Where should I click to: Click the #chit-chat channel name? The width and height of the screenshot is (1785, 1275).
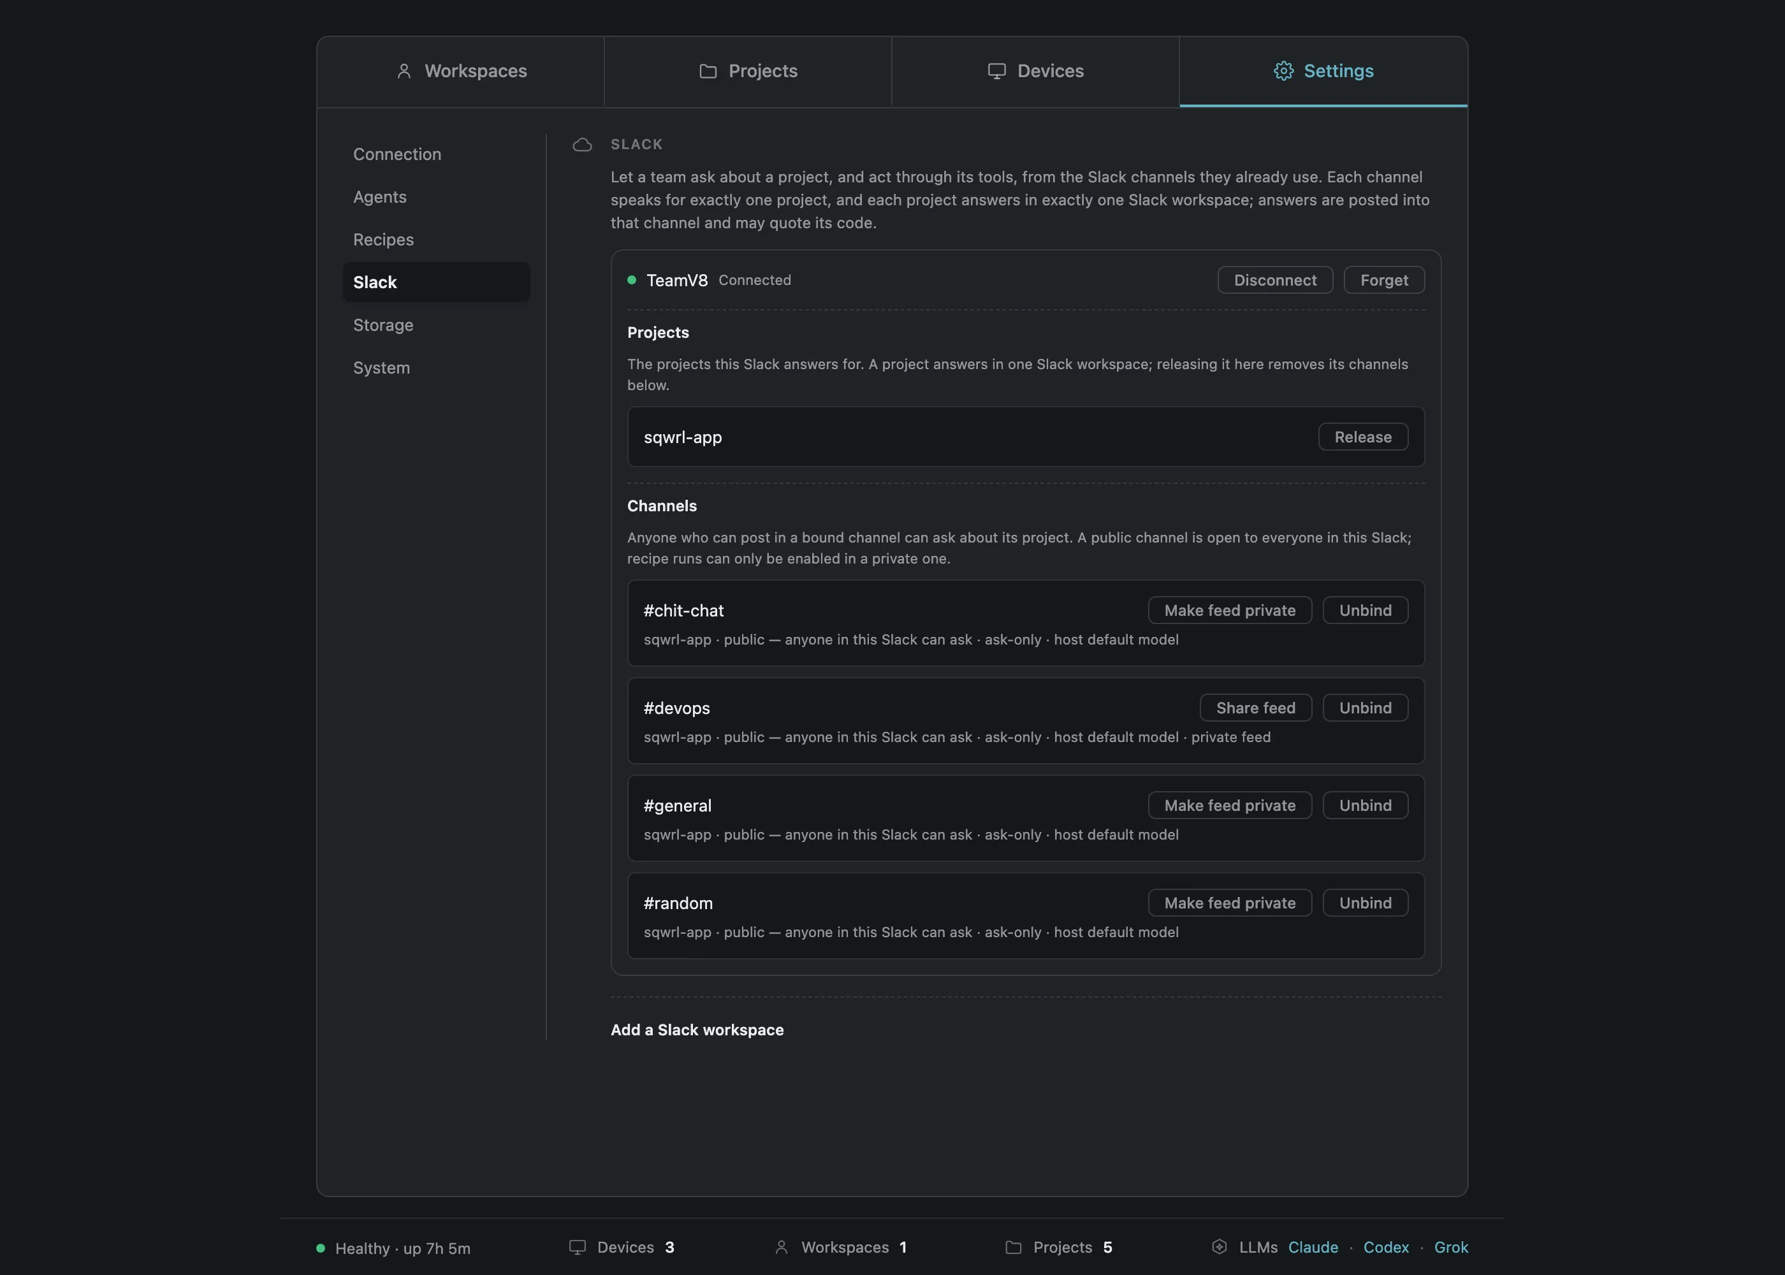pyautogui.click(x=683, y=611)
